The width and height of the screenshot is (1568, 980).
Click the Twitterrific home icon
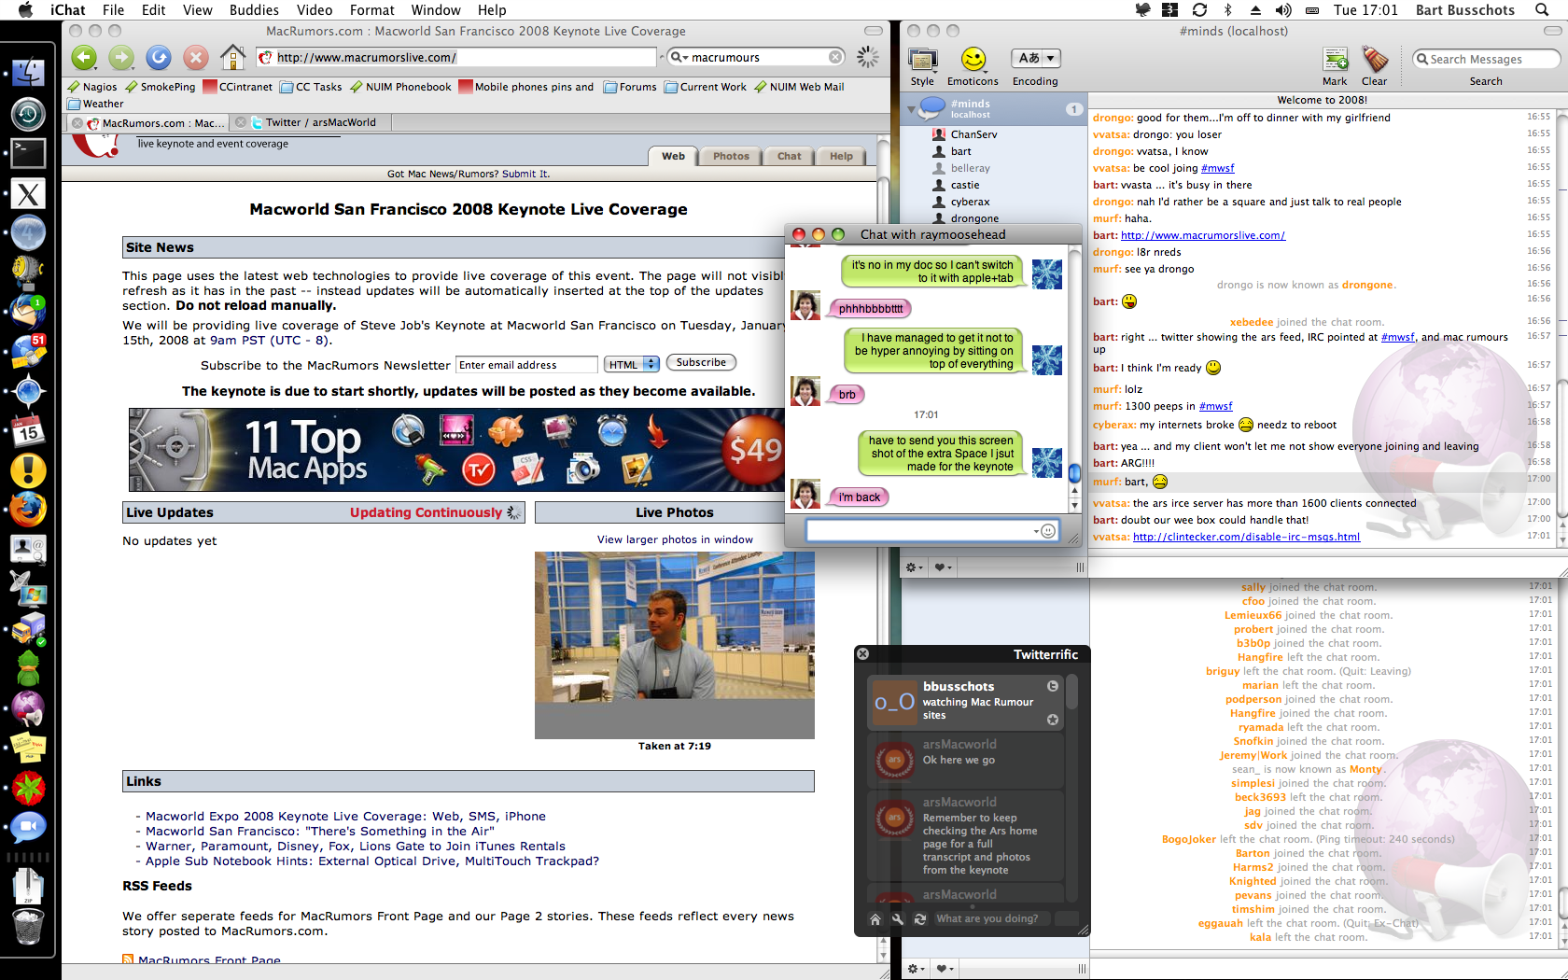[x=875, y=919]
